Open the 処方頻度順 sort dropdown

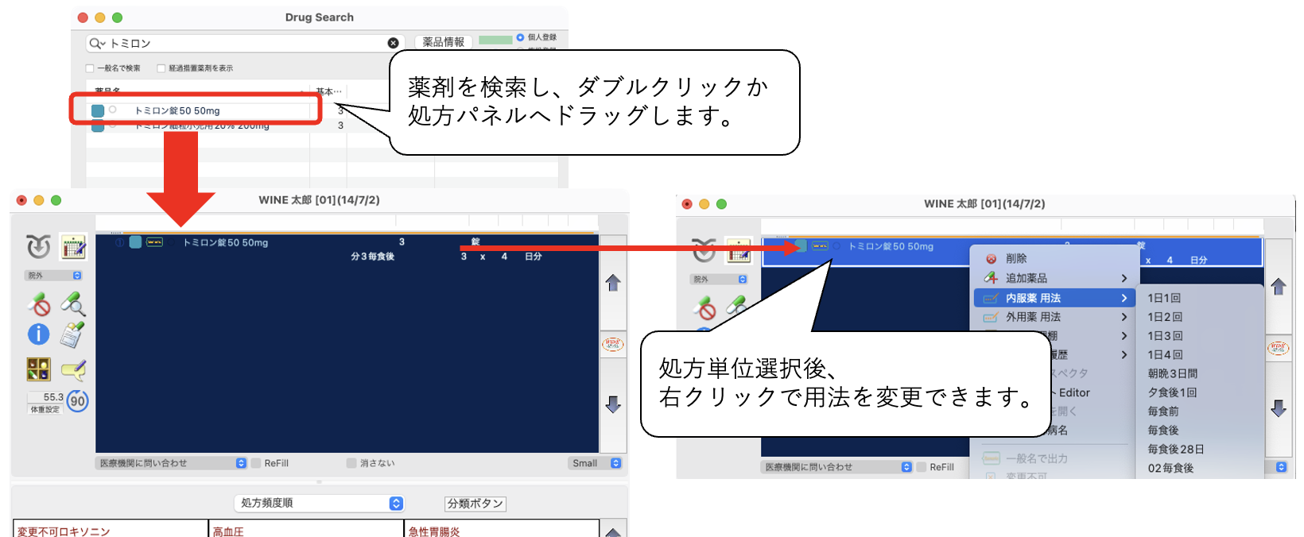coord(319,503)
